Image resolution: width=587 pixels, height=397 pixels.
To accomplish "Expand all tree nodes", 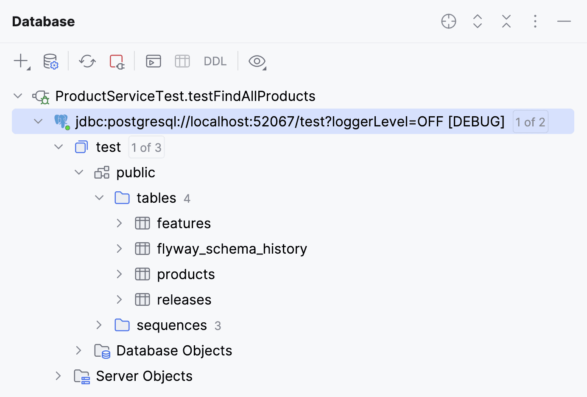I will (x=478, y=21).
